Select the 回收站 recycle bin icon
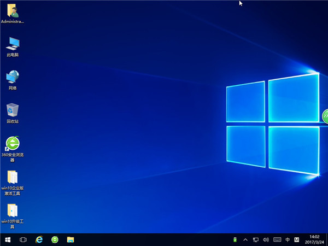Image resolution: width=328 pixels, height=246 pixels. (13, 113)
